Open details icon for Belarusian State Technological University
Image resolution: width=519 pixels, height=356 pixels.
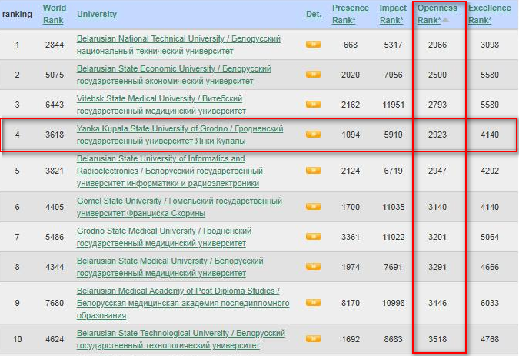[313, 339]
